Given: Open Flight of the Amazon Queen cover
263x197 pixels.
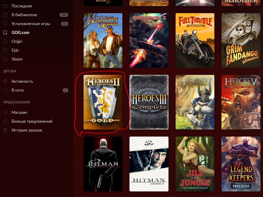Looking at the screenshot, I should [x=103, y=40].
